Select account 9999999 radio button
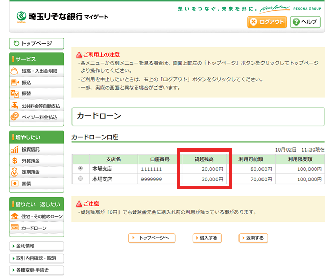 click(80, 179)
